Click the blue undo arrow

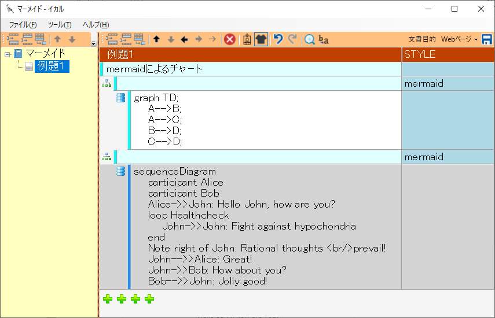pos(278,39)
